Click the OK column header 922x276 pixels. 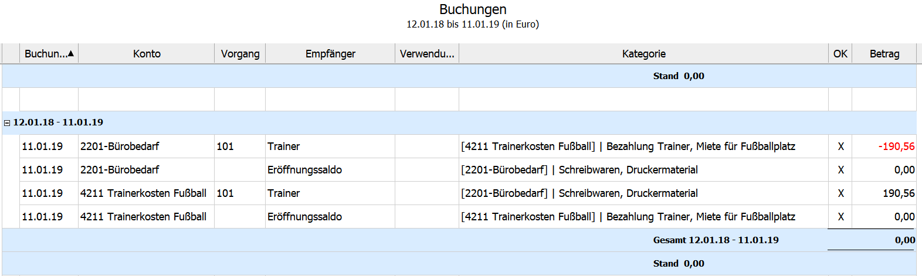(x=840, y=54)
